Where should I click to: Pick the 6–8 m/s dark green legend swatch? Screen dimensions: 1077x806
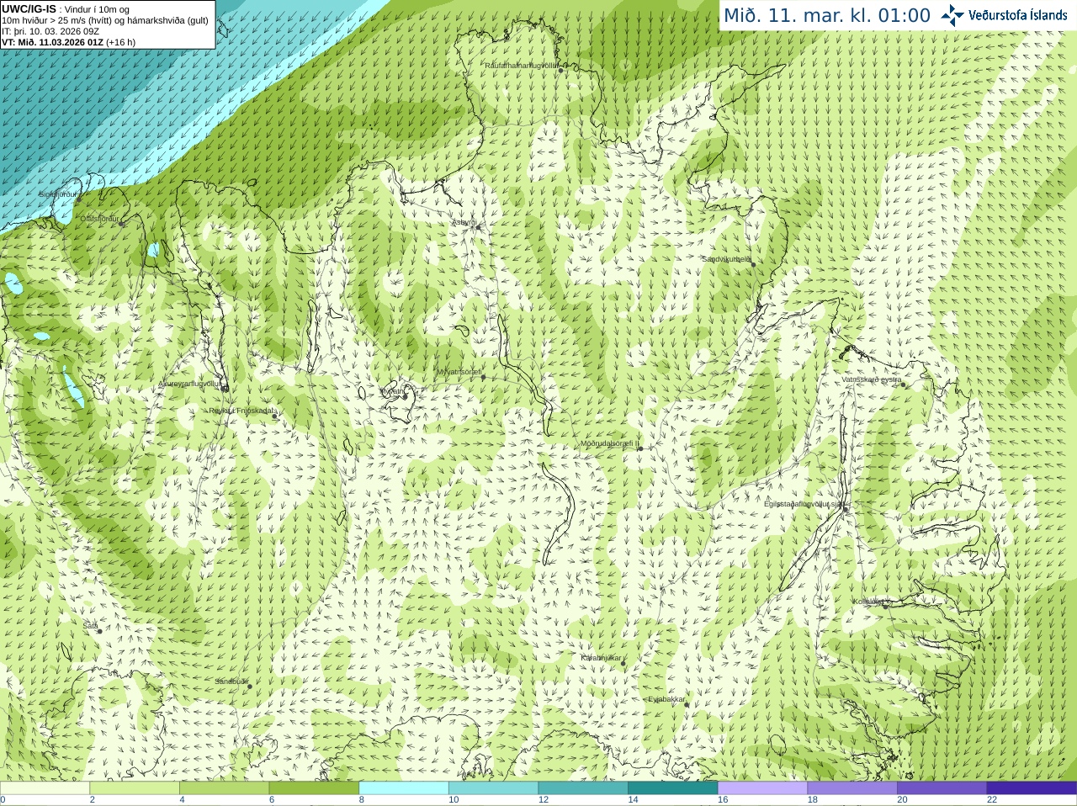click(314, 788)
